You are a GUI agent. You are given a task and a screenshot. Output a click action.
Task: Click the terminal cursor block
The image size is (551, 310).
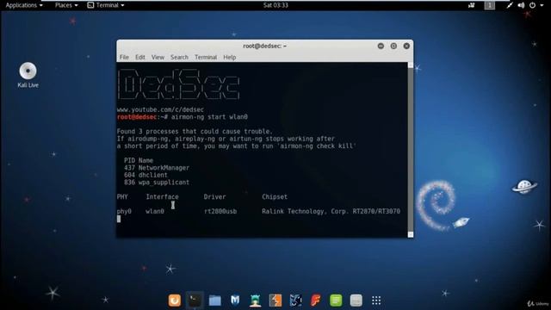(119, 219)
